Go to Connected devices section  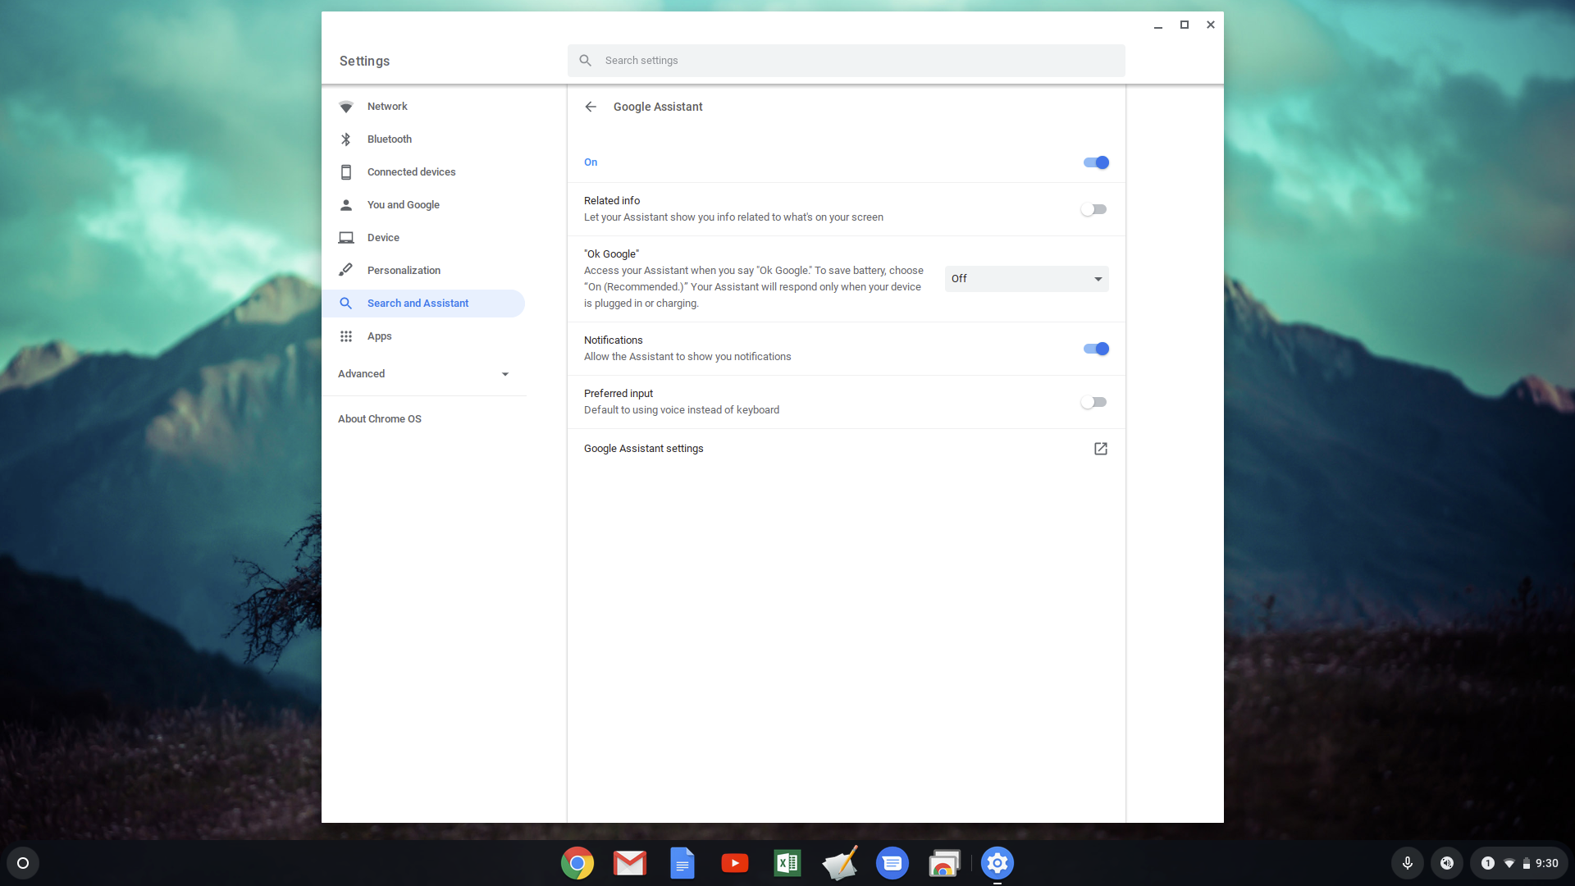click(411, 172)
